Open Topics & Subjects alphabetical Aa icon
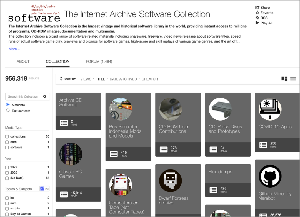The image size is (300, 217). pos(47,189)
